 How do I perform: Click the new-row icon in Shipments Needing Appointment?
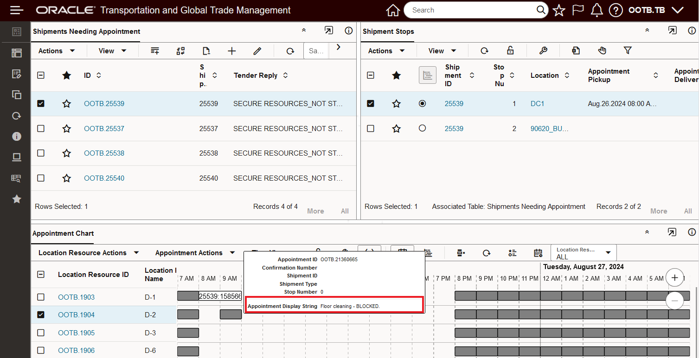tap(155, 51)
